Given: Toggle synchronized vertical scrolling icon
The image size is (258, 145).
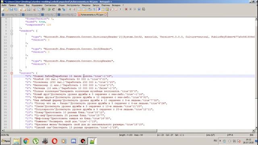Looking at the screenshot, I should pyautogui.click(x=80, y=9).
